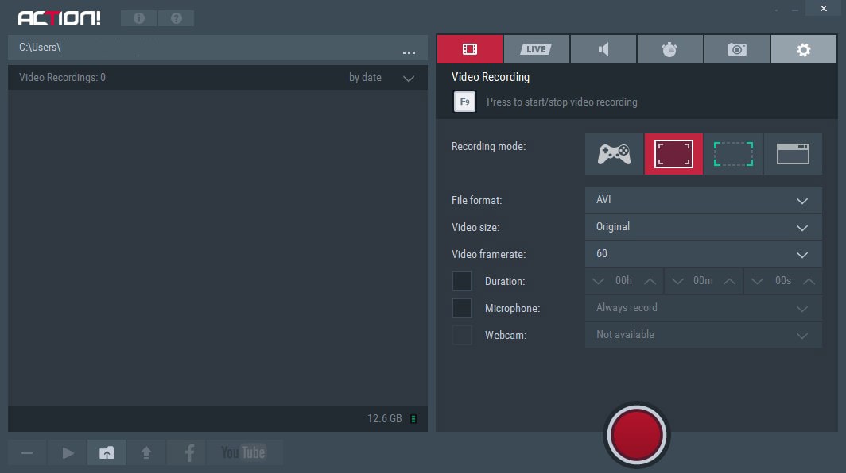Image resolution: width=846 pixels, height=473 pixels.
Task: Click the YouTube upload icon
Action: click(244, 452)
